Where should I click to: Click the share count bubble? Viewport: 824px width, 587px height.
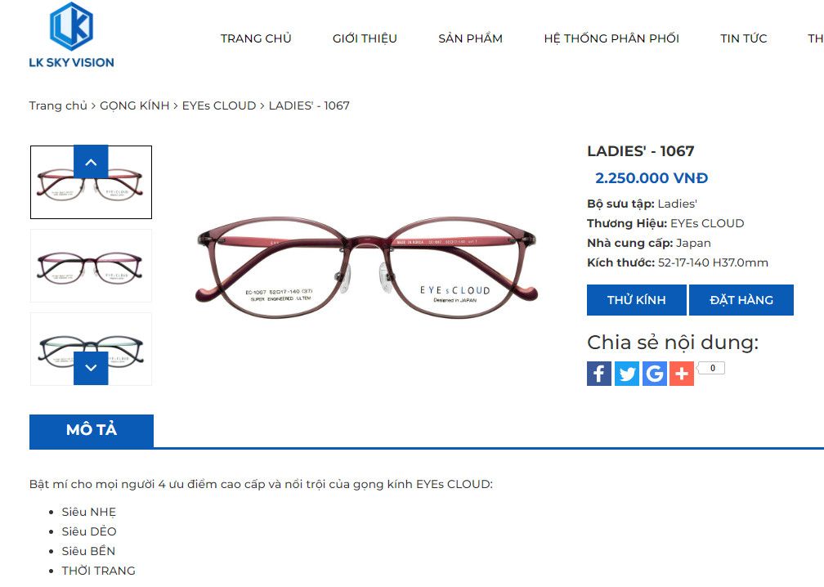(x=712, y=368)
